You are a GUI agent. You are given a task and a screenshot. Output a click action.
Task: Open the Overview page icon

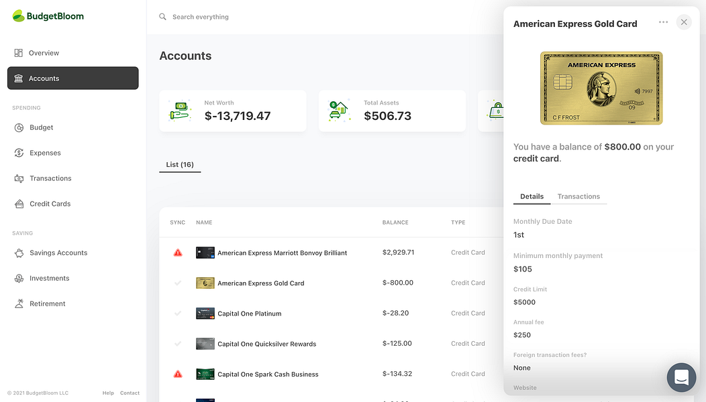[19, 53]
